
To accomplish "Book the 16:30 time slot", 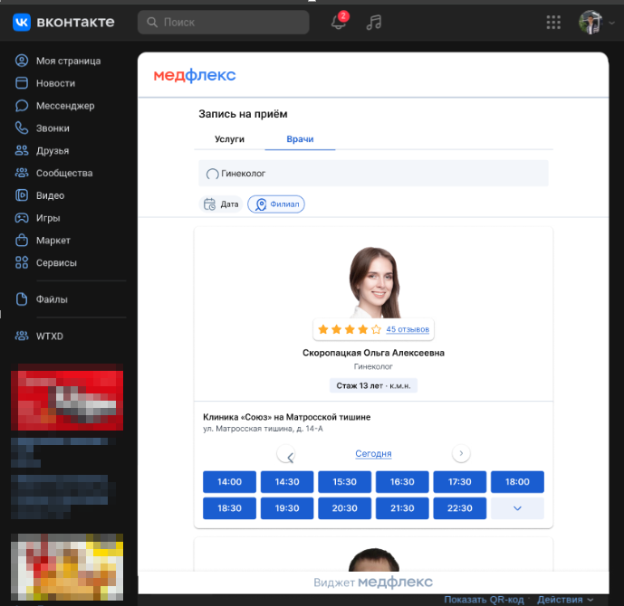I will [x=402, y=481].
